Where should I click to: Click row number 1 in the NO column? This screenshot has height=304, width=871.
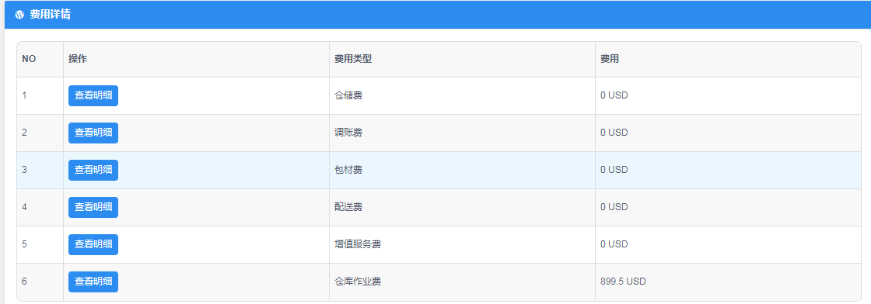(x=24, y=95)
